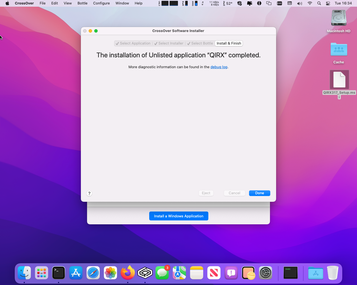Switch to the Select Bottle step
Image resolution: width=357 pixels, height=285 pixels.
point(200,43)
